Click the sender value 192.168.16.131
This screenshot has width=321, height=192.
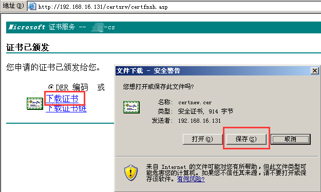point(199,121)
